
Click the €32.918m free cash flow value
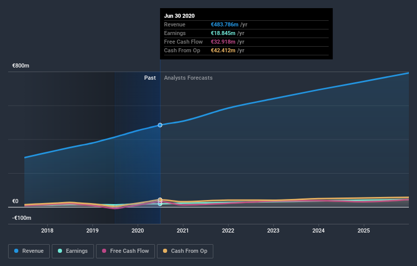pos(223,42)
